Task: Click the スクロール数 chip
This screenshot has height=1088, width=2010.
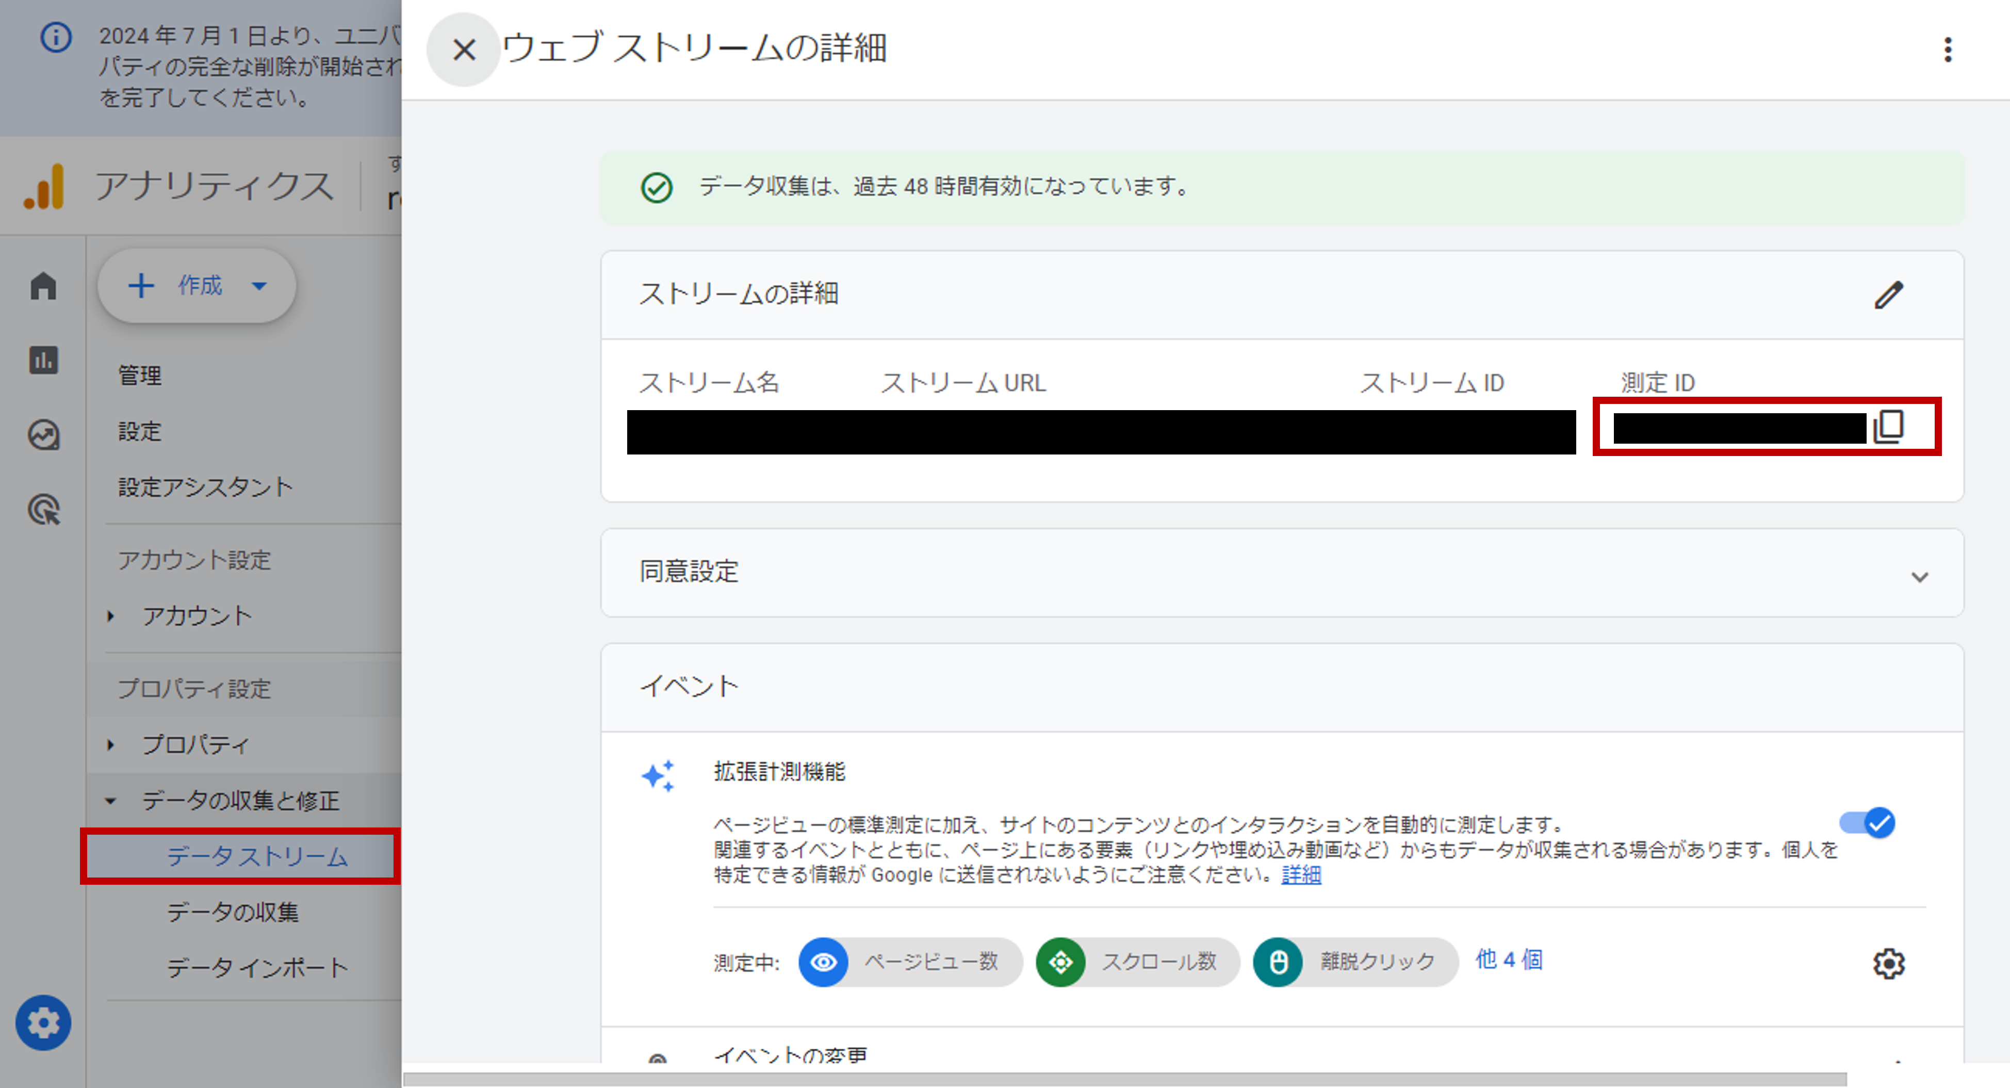Action: [1138, 962]
